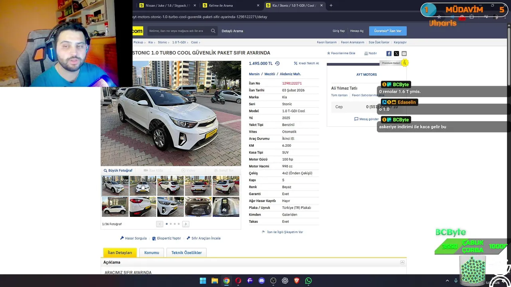Screen dimensions: 511x287
Task: Open the Konumu tab
Action: 152,253
